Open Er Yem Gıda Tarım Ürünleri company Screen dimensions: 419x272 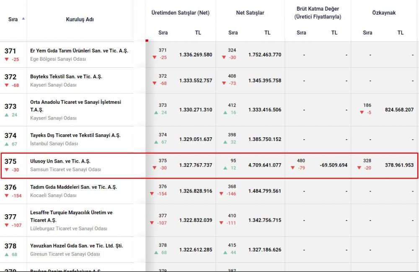point(79,51)
